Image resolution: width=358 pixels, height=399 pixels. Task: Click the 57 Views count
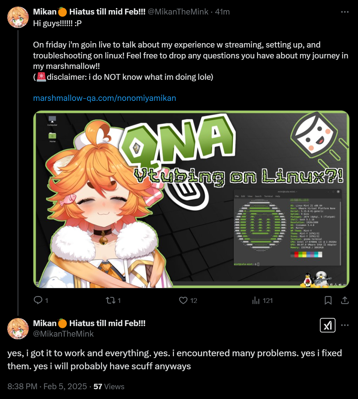109,387
